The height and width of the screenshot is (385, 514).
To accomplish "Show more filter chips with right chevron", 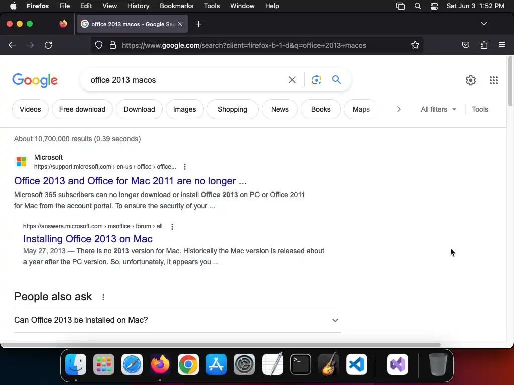I will tap(399, 109).
